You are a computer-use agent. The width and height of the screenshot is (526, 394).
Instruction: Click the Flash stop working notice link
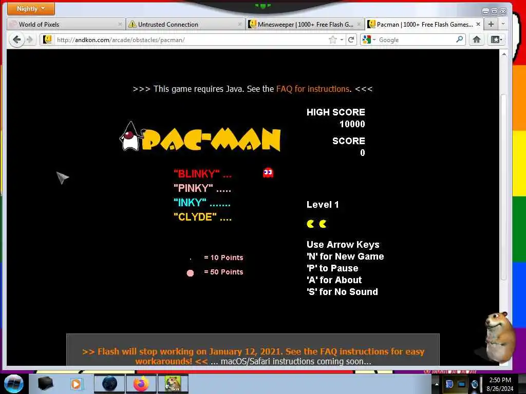click(x=253, y=356)
